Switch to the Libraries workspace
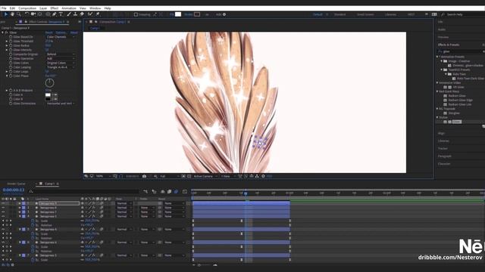Image resolution: width=485 pixels, height=272 pixels. [390, 14]
